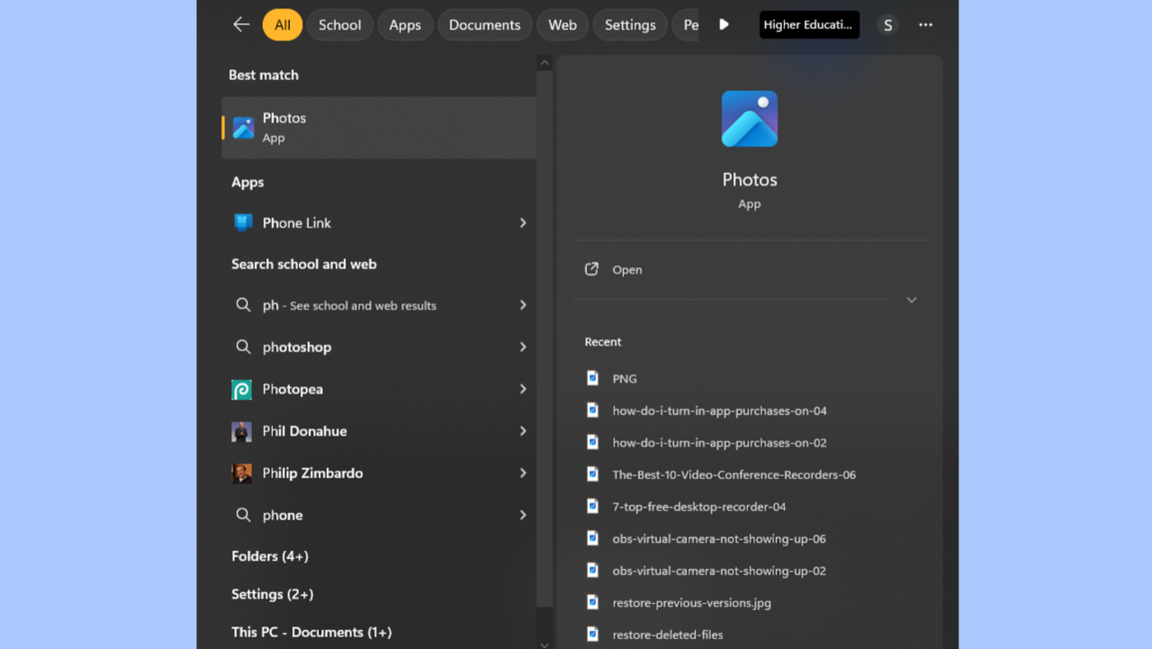
Task: Switch to the Apps filter tab
Action: [x=405, y=25]
